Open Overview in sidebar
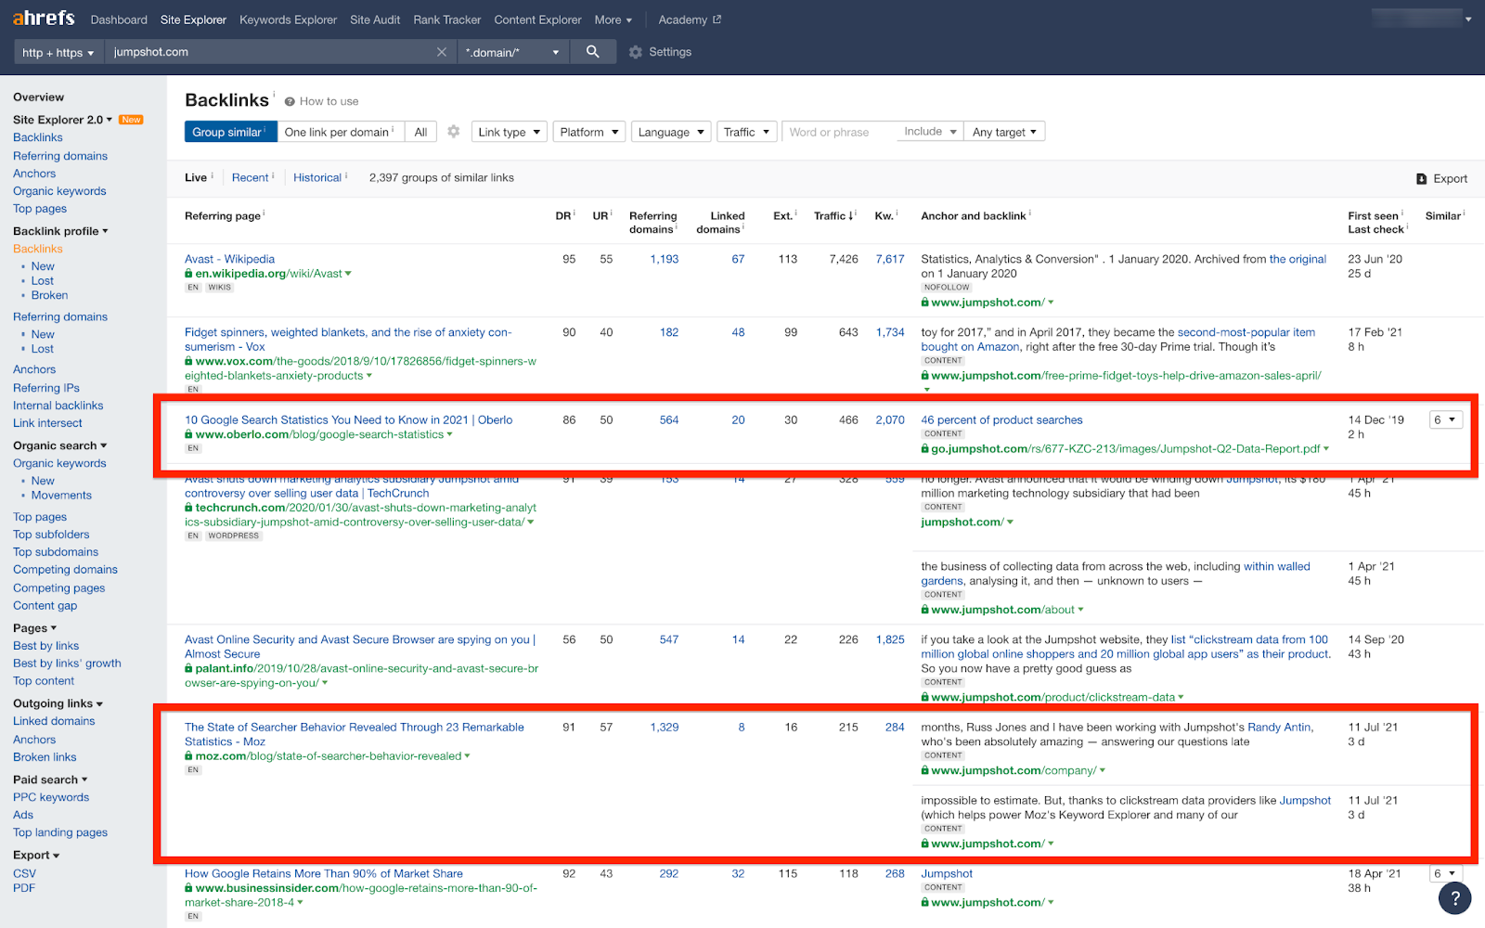The width and height of the screenshot is (1485, 928). [39, 97]
